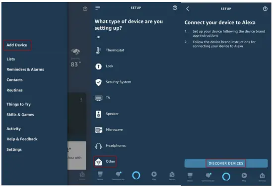Select the Microwave device type
Image resolution: width=273 pixels, height=187 pixels.
114,130
